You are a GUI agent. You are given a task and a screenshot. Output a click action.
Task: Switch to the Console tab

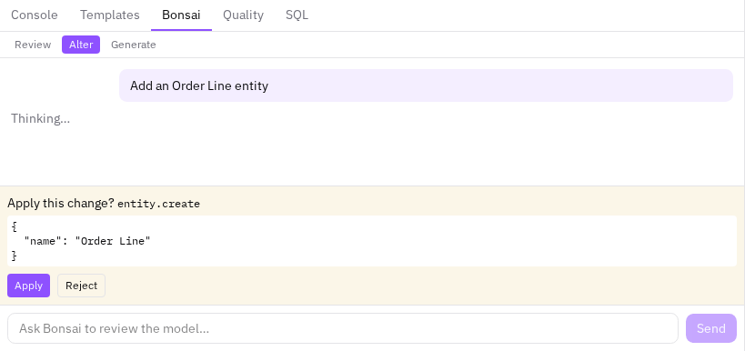pos(35,15)
